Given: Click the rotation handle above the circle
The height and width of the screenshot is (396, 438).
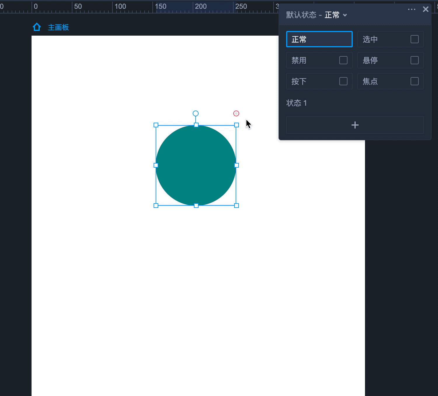Looking at the screenshot, I should tap(196, 113).
